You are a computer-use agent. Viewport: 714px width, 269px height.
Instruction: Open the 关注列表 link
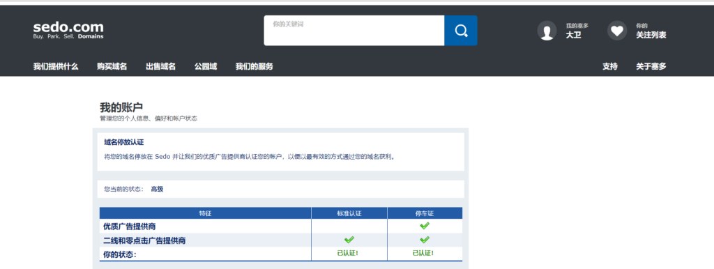point(651,35)
